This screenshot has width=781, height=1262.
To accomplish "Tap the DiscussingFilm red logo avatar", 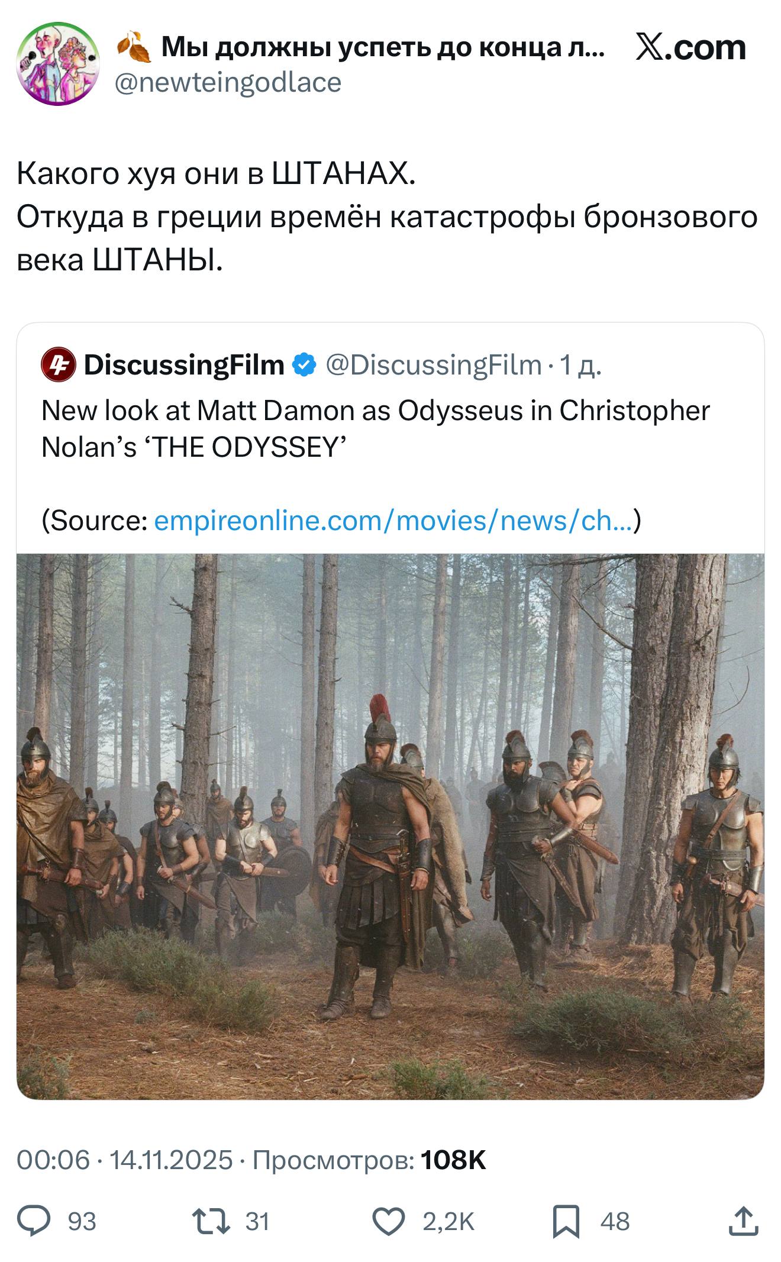I will pos(59,365).
